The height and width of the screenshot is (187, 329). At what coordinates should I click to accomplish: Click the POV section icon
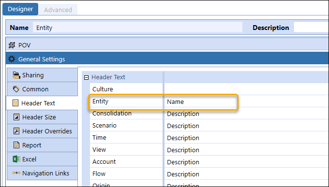(12, 45)
